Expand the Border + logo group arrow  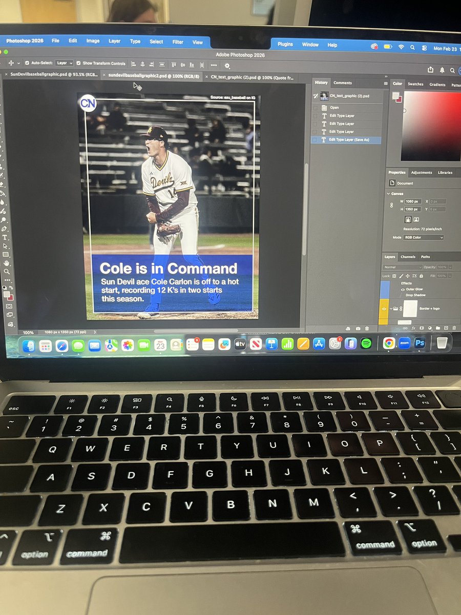(391, 309)
